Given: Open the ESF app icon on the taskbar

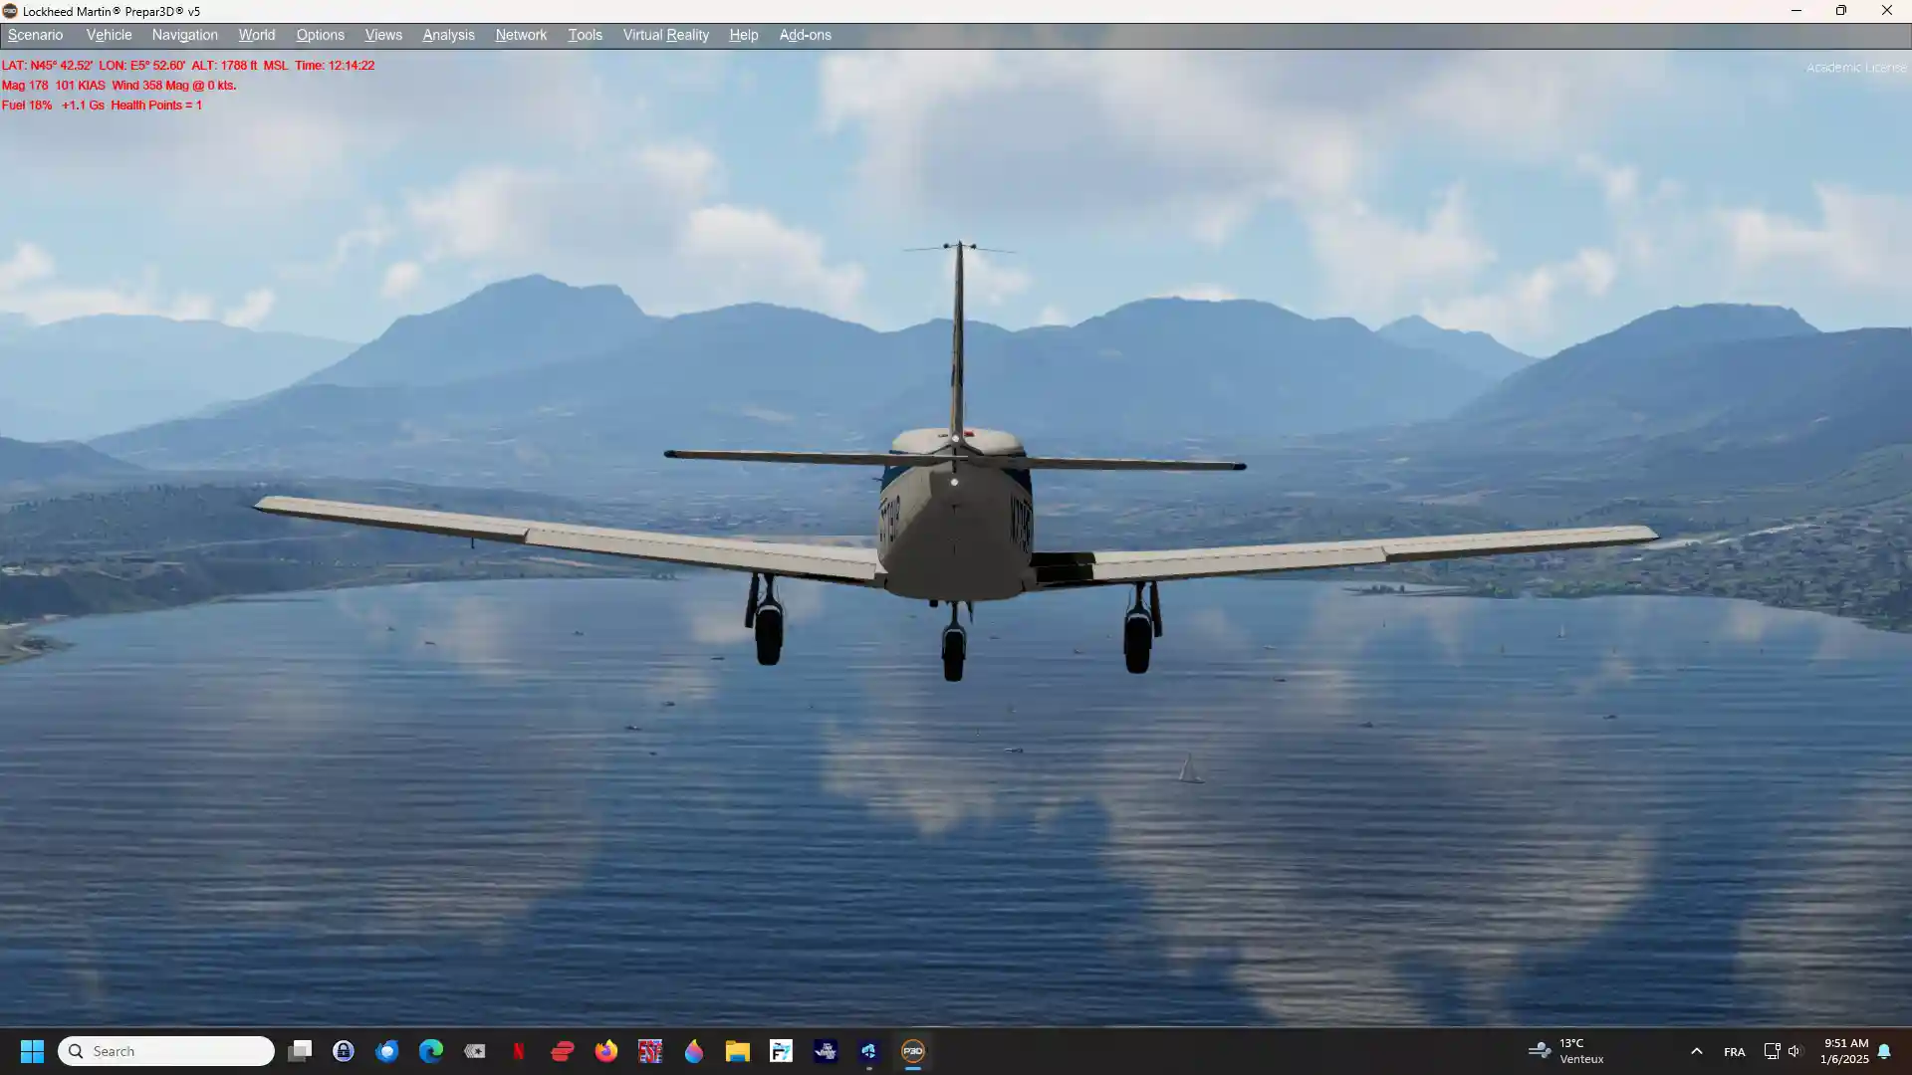Looking at the screenshot, I should [650, 1051].
